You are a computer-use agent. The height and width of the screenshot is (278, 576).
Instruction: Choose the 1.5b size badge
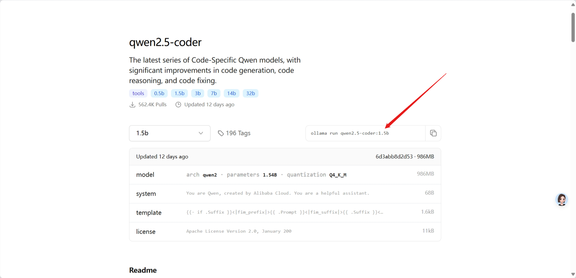[x=179, y=93]
